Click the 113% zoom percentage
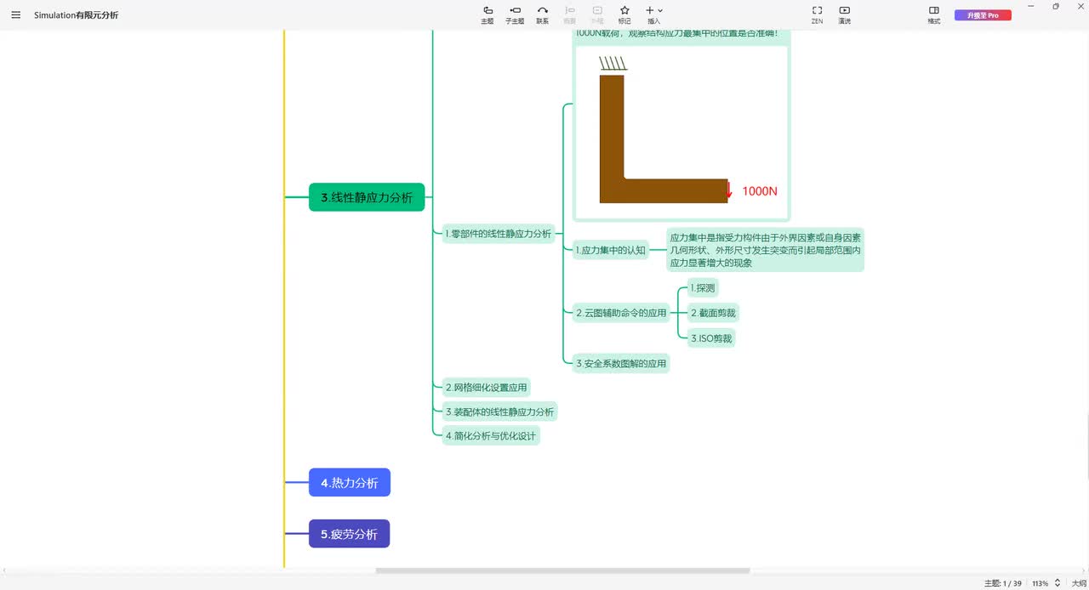Screen dimensions: 1089x590 click(x=1041, y=583)
